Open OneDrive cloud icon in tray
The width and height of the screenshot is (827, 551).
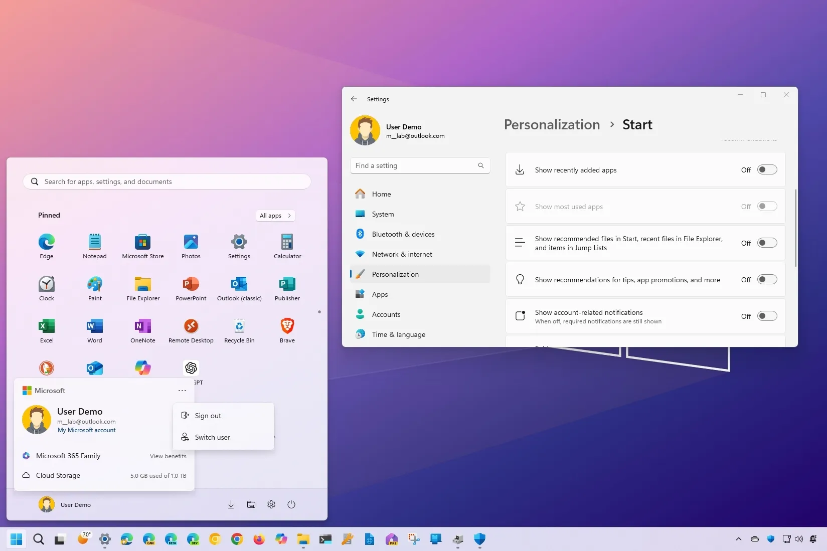tap(754, 539)
